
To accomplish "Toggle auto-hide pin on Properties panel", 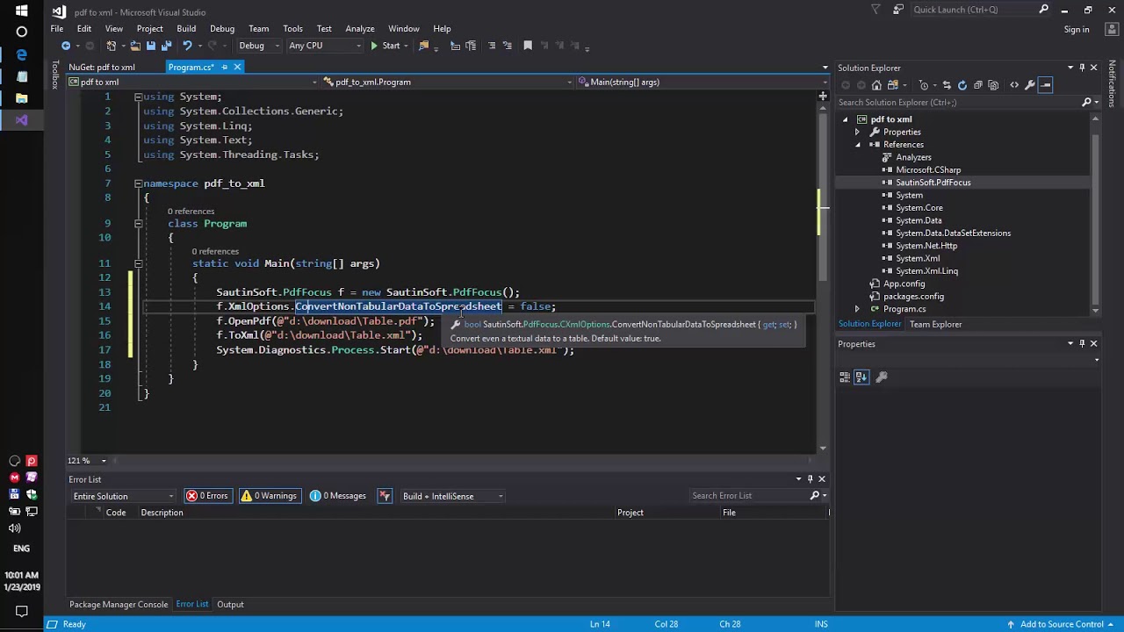I will point(1082,344).
